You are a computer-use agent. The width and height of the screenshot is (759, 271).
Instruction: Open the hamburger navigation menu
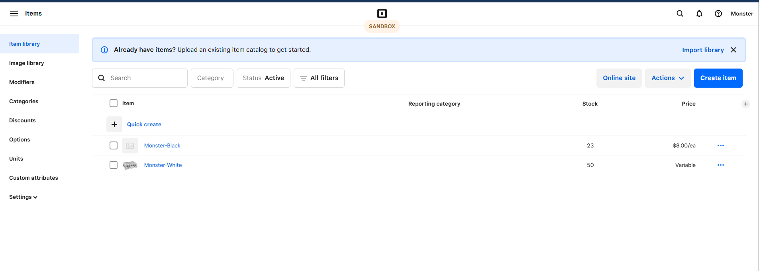(x=14, y=14)
